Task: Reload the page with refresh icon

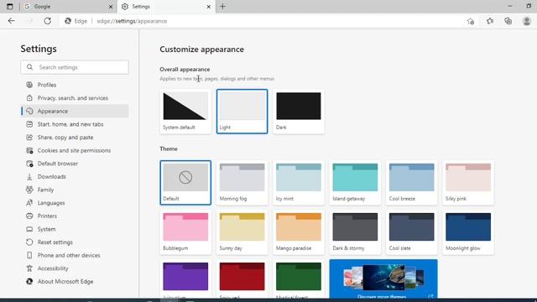Action: pos(47,21)
